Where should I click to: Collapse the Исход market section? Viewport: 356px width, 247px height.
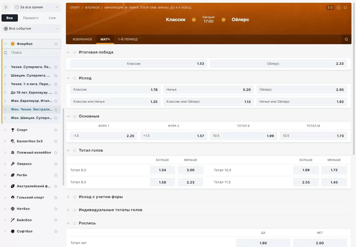tap(68, 78)
